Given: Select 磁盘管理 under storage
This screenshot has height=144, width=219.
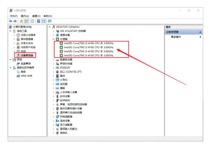Looking at the screenshot, I should 26,64.
